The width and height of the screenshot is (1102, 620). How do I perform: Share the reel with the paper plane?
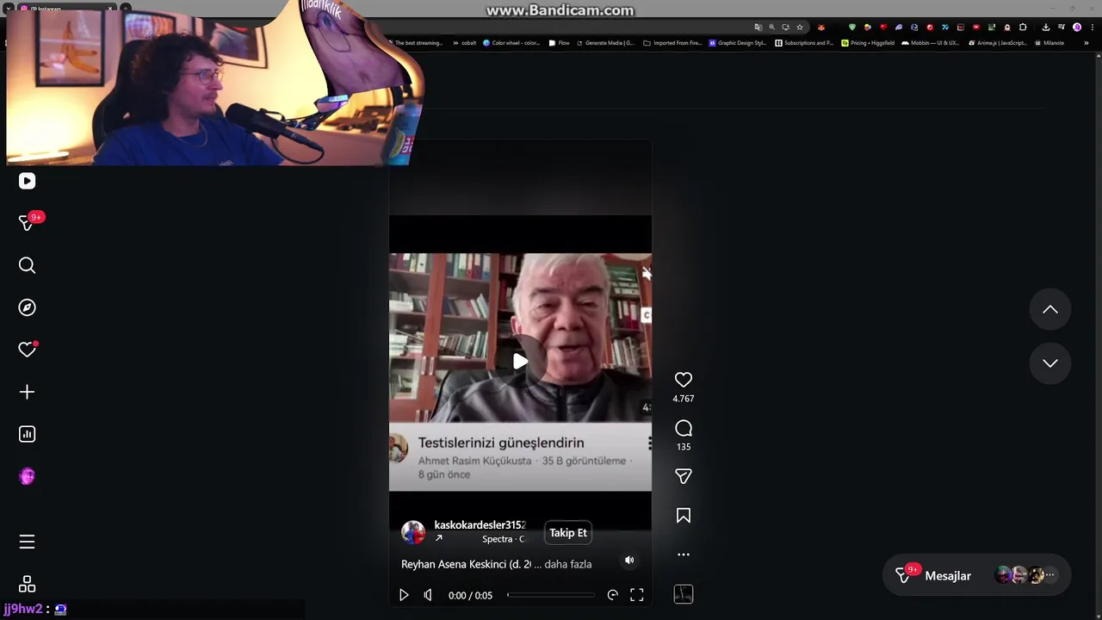click(684, 476)
